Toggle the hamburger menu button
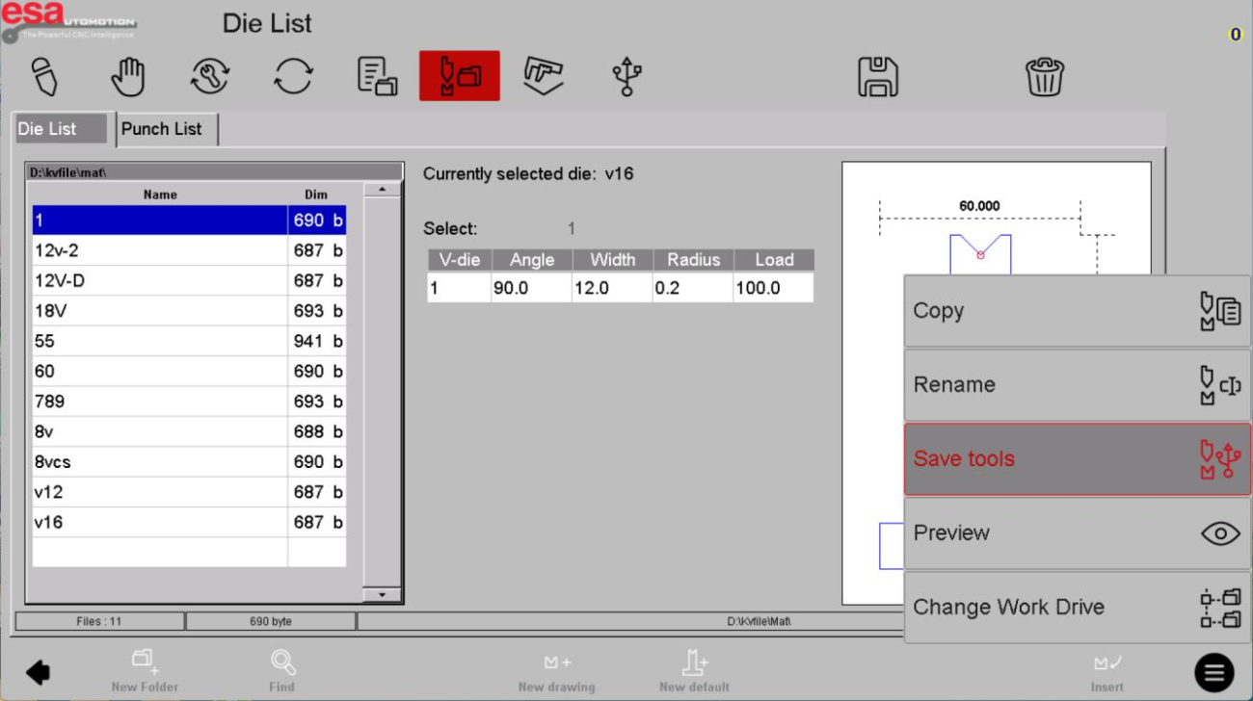Image resolution: width=1253 pixels, height=701 pixels. click(x=1214, y=672)
